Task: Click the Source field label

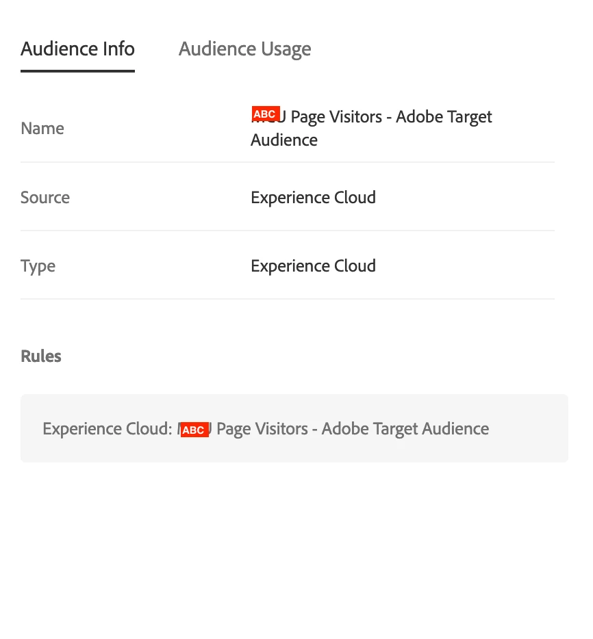Action: point(45,197)
